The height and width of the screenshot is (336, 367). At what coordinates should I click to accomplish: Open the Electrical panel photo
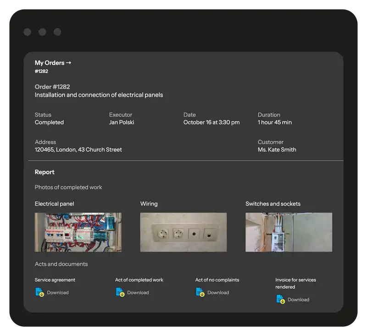[x=78, y=232]
